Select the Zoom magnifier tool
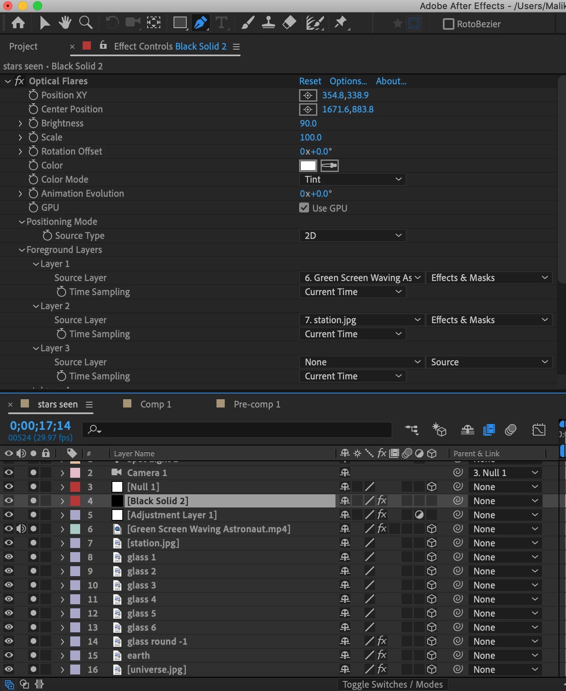The height and width of the screenshot is (691, 566). (86, 23)
